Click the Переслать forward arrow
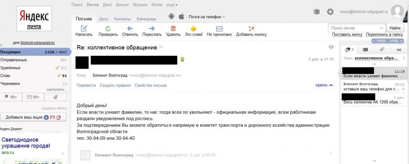This screenshot has height=164, width=409. pos(152,29)
